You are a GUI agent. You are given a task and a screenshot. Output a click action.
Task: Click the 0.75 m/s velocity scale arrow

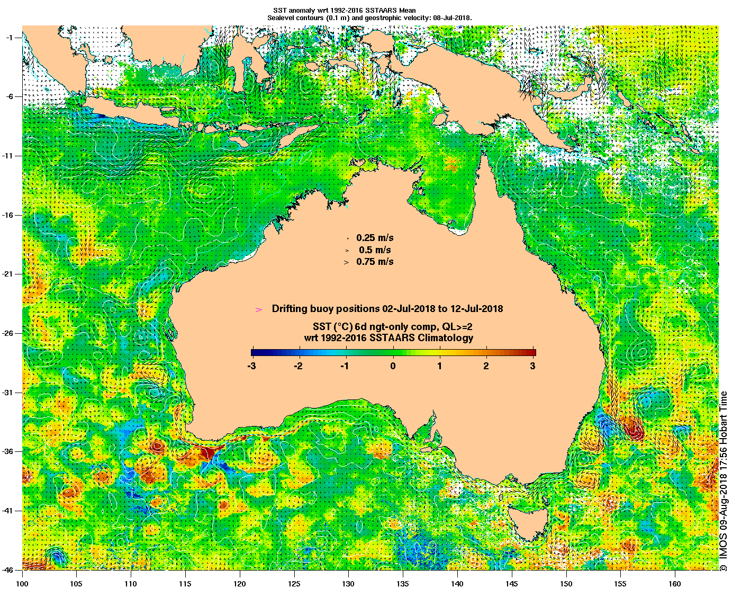pos(347,262)
